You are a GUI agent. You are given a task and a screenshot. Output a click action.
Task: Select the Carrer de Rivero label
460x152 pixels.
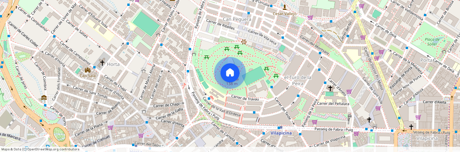pyautogui.click(x=108, y=108)
